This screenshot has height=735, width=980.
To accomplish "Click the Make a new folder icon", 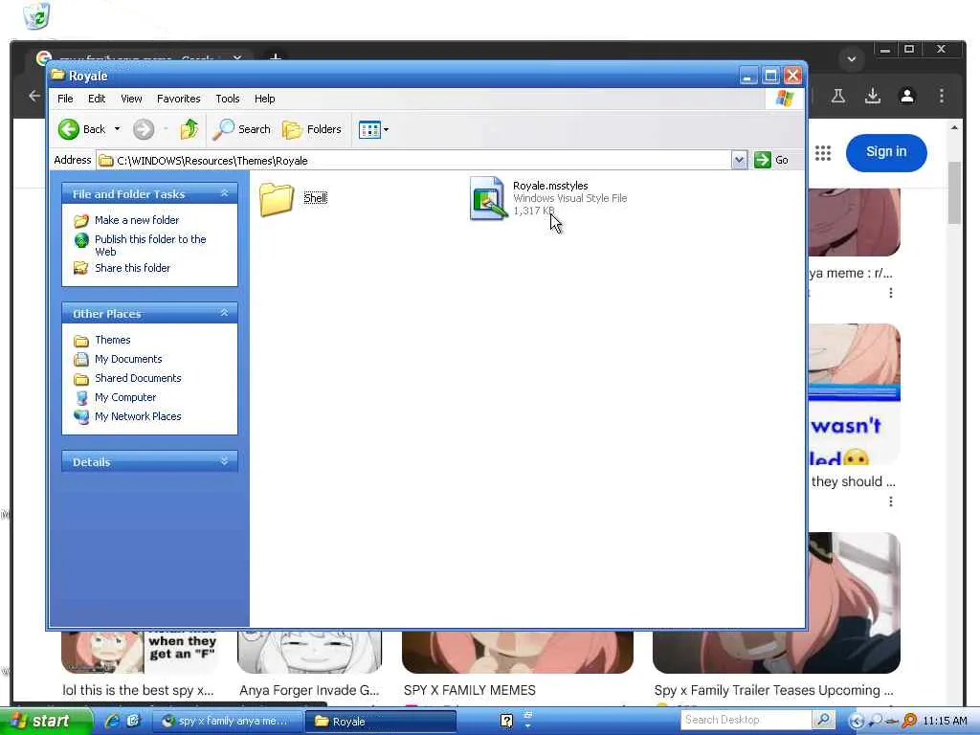I will click(x=81, y=221).
